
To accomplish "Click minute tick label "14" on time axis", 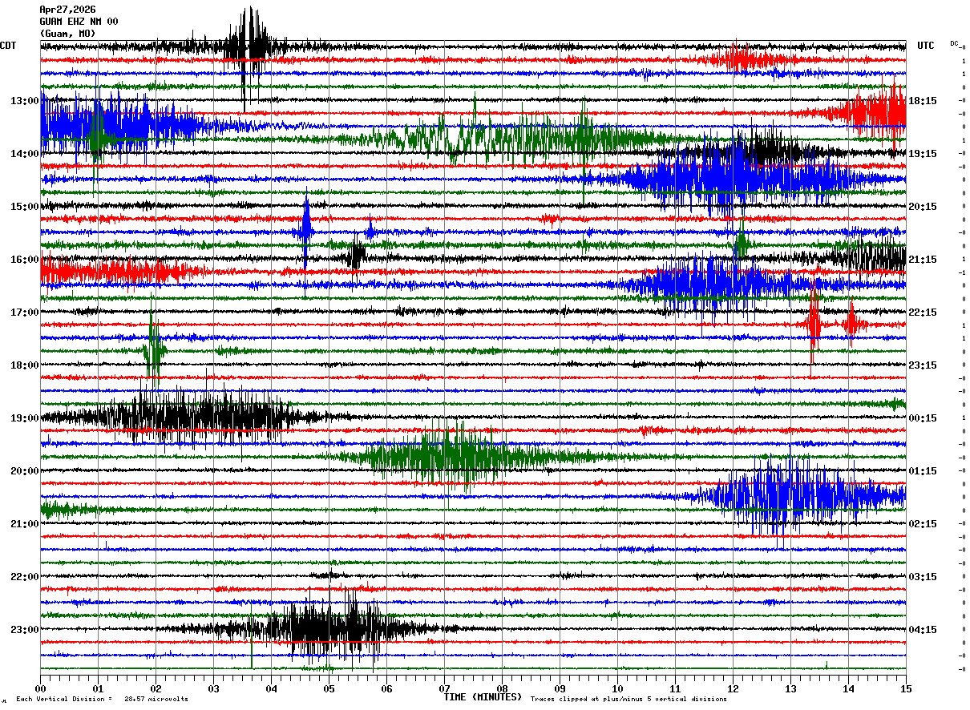I will tap(848, 688).
